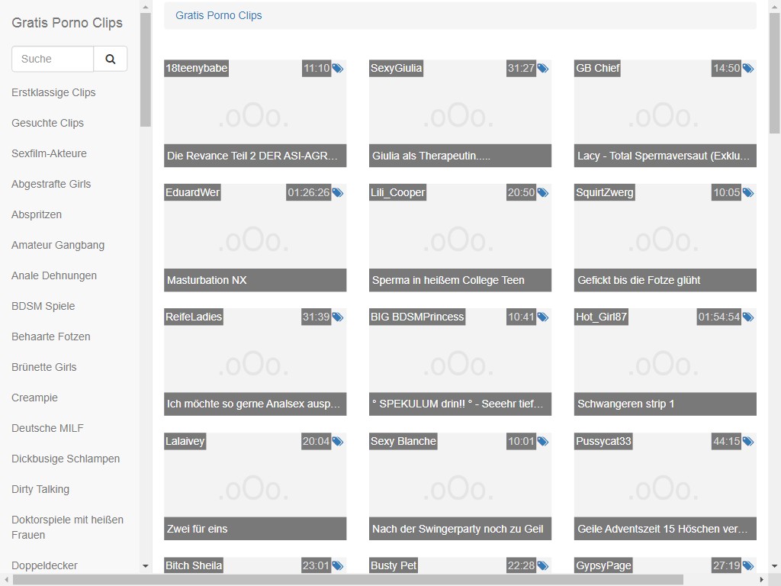This screenshot has height=586, width=781.
Task: Select Erstklassige Clips in the sidebar
Action: 53,92
